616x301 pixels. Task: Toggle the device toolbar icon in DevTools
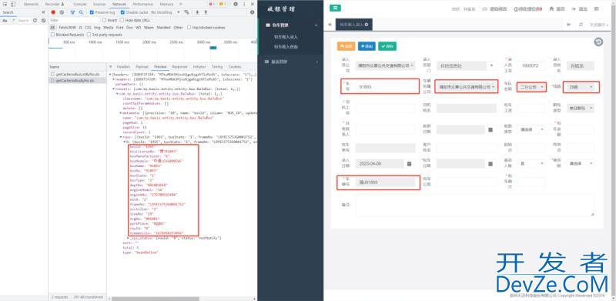13,4
